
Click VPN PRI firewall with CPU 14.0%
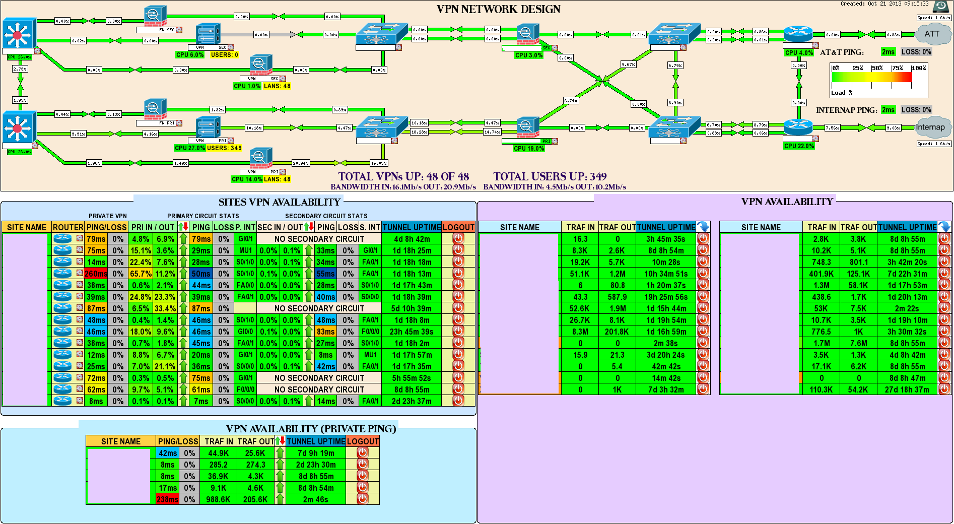(261, 158)
